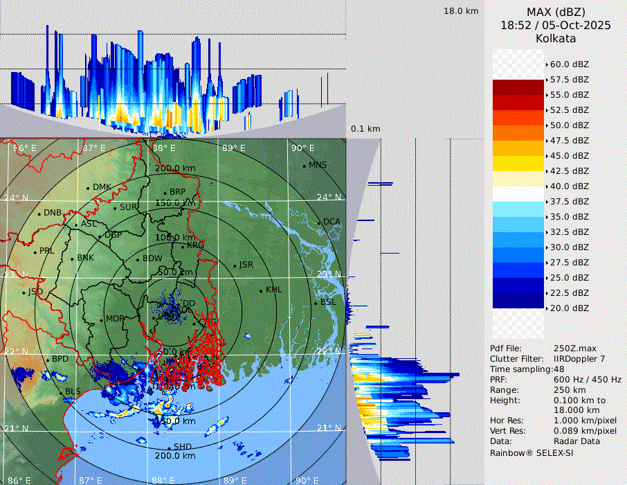
Task: Click the Rainbow SELEX-SI footer text
Action: (x=531, y=453)
